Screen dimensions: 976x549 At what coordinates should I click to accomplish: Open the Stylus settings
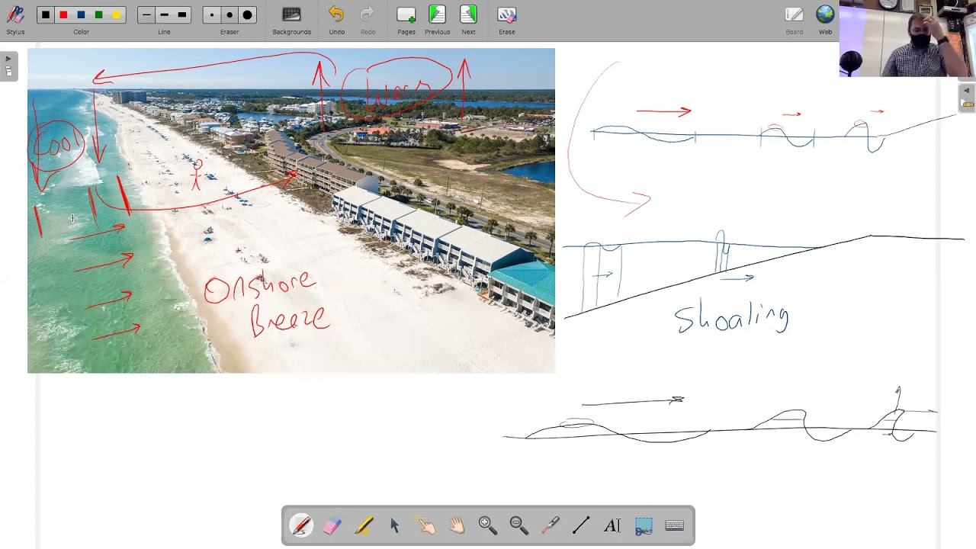tap(15, 20)
